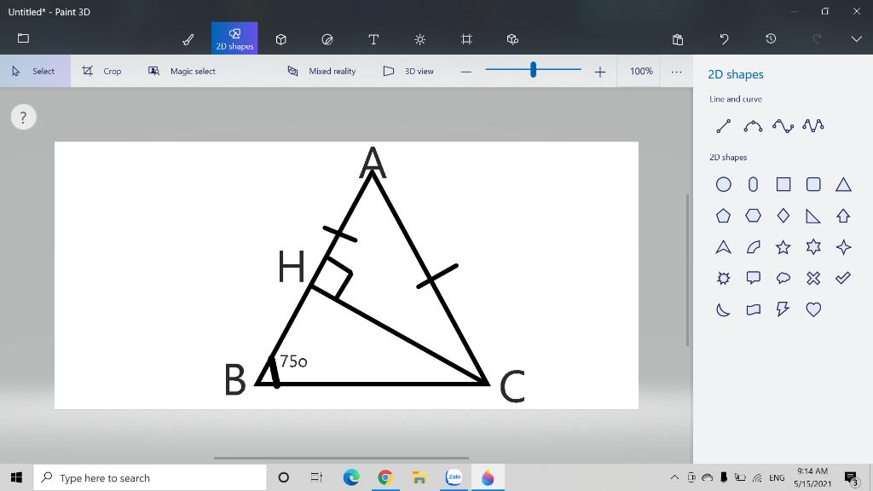Select the four-point curve tool
This screenshot has width=873, height=491.
783,126
